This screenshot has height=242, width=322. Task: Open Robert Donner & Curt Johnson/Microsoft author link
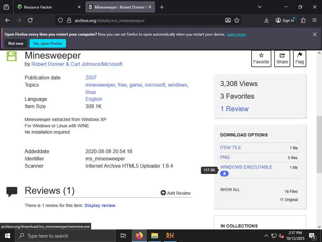coord(77,64)
